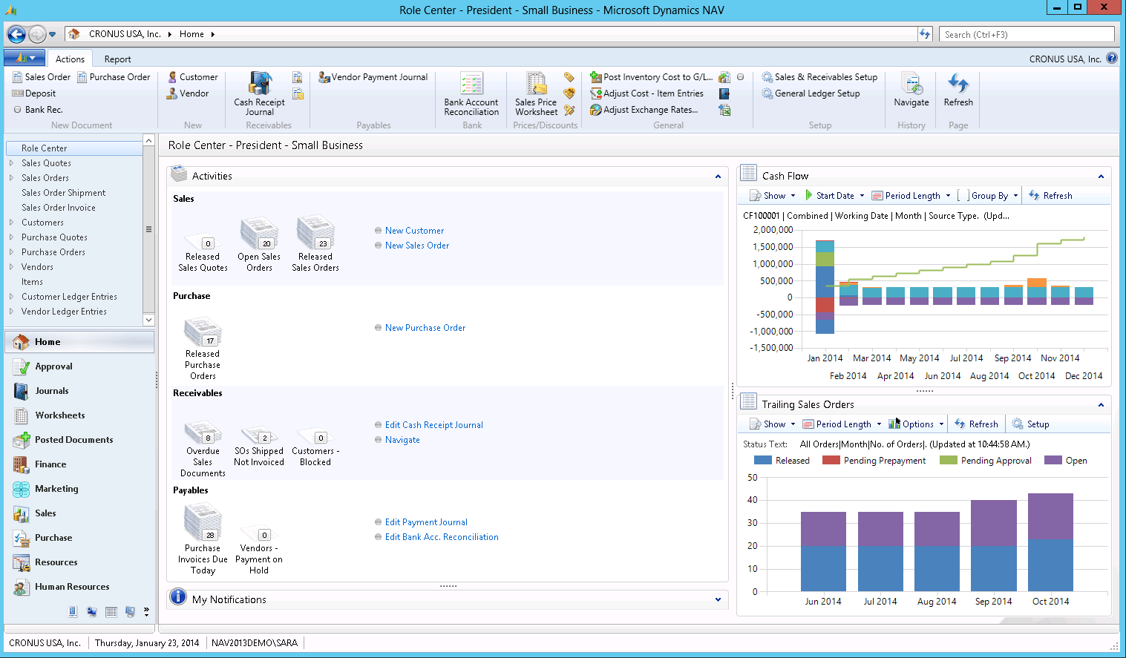The image size is (1126, 658).
Task: Open Released Sales Quotes cue stack
Action: click(203, 253)
